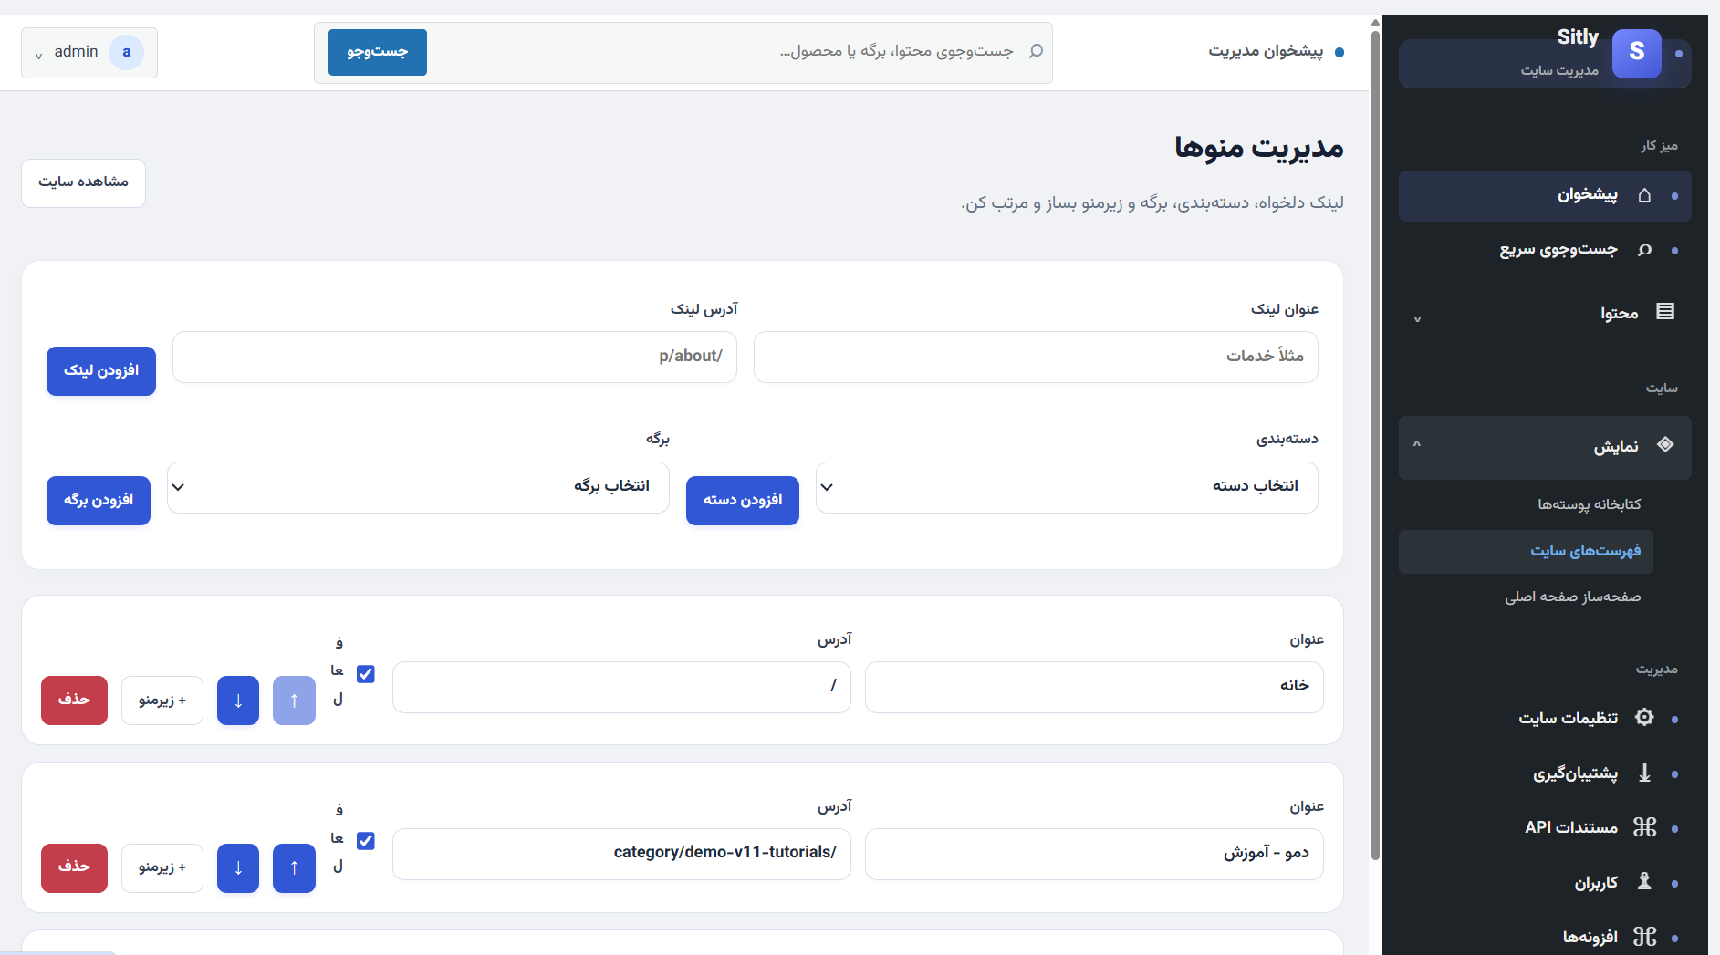Expand the محتوا sidebar section
Image resolution: width=1720 pixels, height=955 pixels.
1545,313
